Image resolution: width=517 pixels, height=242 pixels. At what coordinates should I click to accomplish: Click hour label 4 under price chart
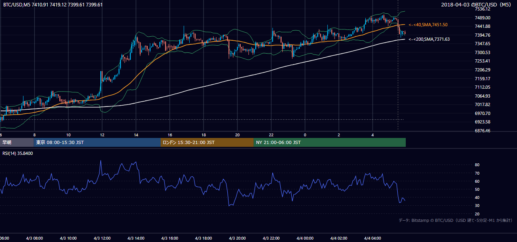click(x=373, y=135)
